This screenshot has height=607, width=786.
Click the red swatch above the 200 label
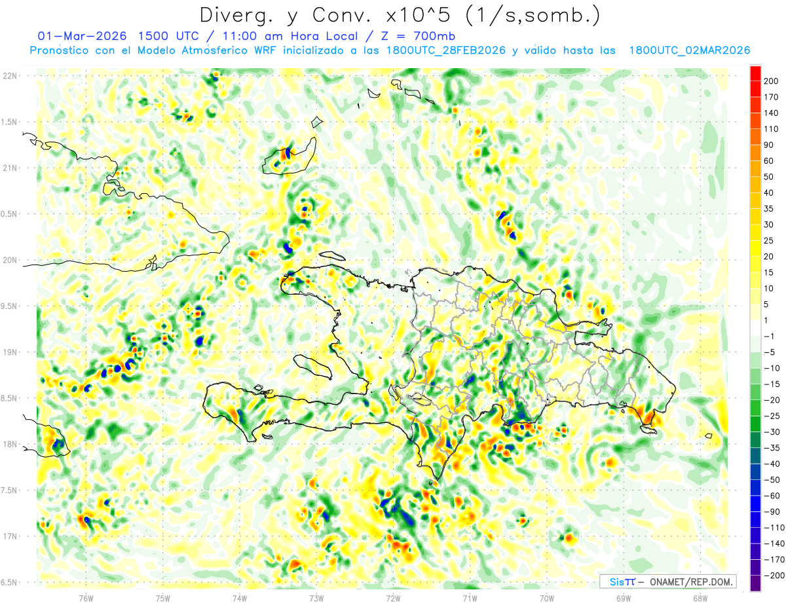755,73
